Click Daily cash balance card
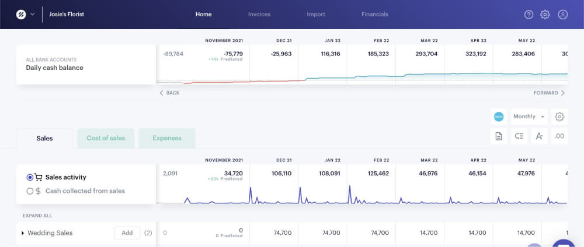The image size is (584, 247). pyautogui.click(x=86, y=65)
